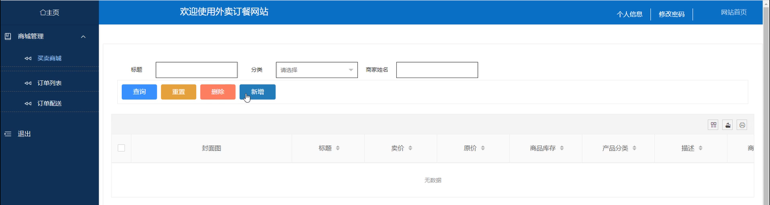The height and width of the screenshot is (205, 770).
Task: Sort table by 卖价 column arrows
Action: click(410, 148)
